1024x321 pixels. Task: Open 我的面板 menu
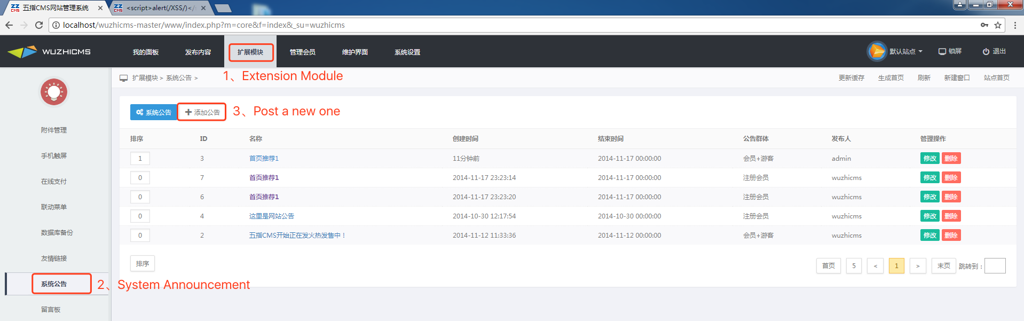point(146,52)
